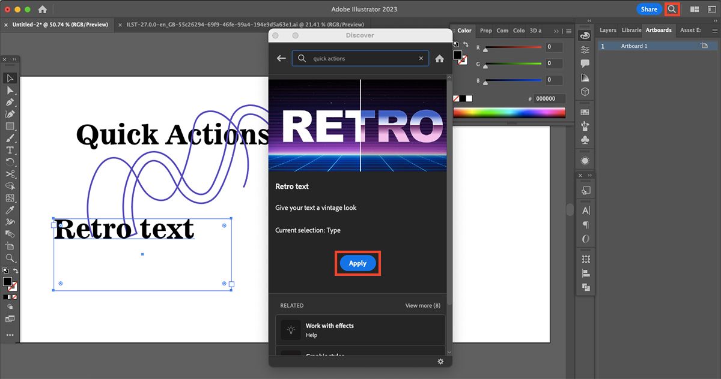The image size is (721, 379).
Task: Select the Rotate tool
Action: coord(10,162)
